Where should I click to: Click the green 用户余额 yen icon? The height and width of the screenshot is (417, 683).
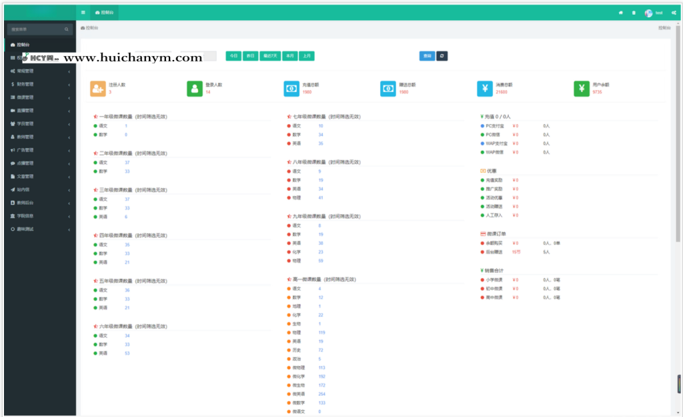coord(582,88)
